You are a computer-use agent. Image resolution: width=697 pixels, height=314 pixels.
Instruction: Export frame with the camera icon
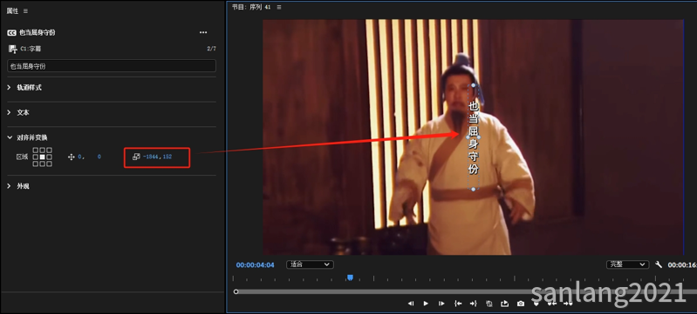521,304
